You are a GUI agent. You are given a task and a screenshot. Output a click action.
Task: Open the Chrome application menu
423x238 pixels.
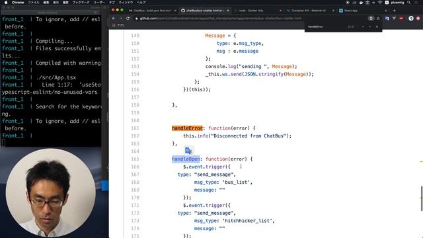18,2
